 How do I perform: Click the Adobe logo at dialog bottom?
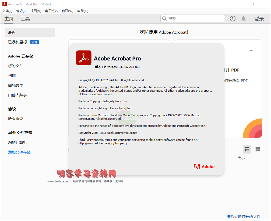click(x=204, y=166)
